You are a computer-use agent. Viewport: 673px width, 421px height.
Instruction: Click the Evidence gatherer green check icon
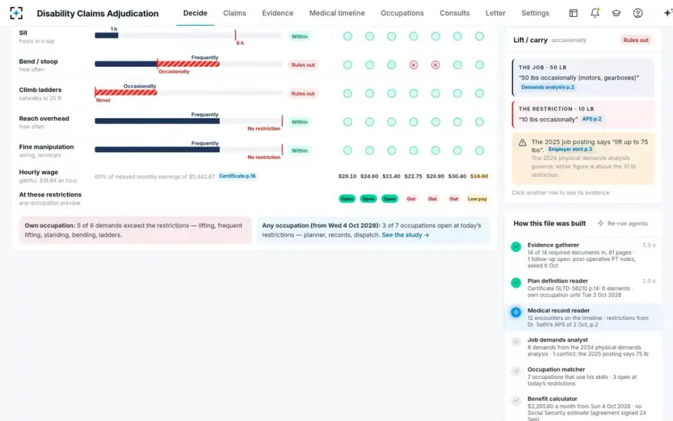tap(516, 246)
